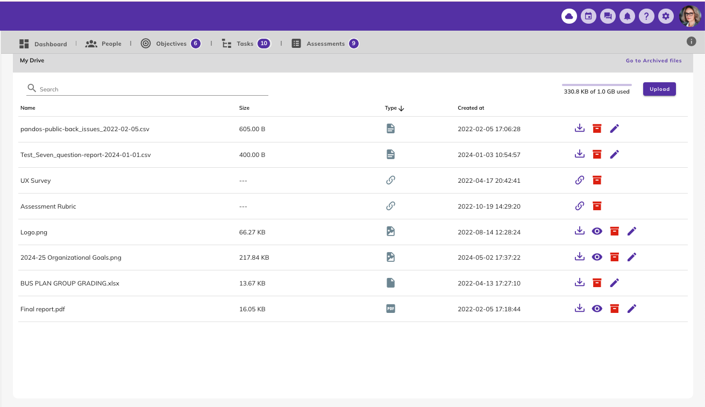705x407 pixels.
Task: Open the help question mark icon
Action: [x=646, y=16]
